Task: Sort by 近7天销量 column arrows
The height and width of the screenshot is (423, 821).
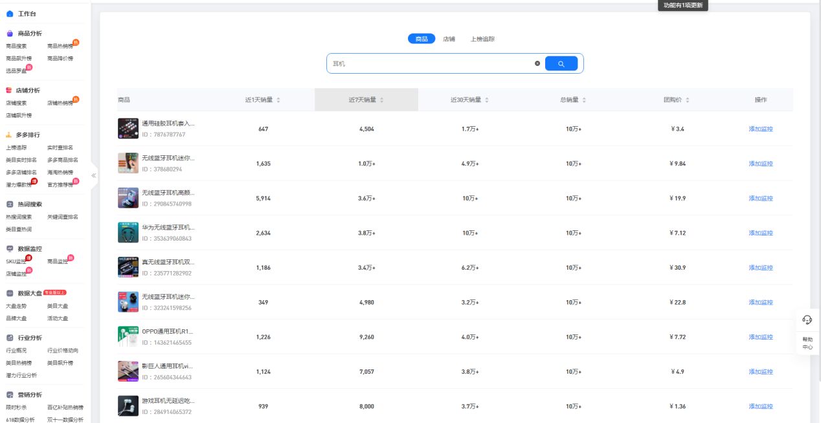Action: click(381, 100)
